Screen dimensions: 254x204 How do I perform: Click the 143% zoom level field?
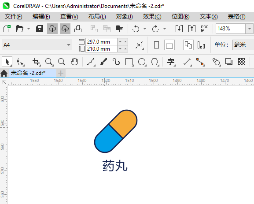(x=231, y=29)
